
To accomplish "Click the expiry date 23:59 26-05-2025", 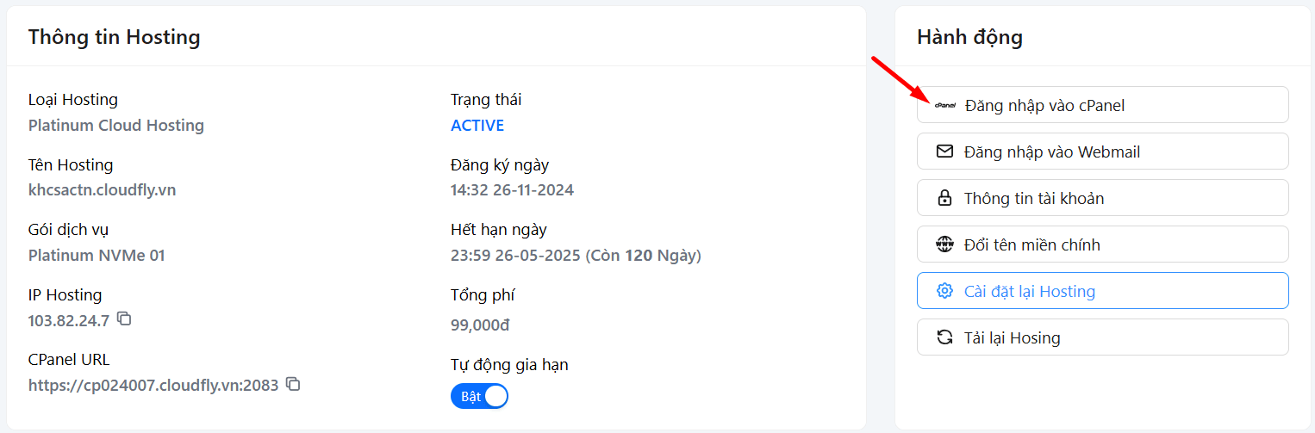I will 516,256.
